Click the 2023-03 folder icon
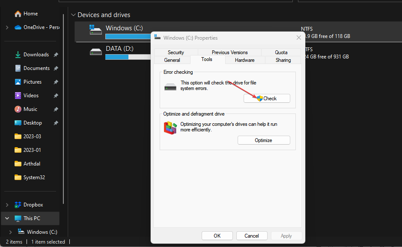Viewport: 402px width, 247px height. pos(18,137)
